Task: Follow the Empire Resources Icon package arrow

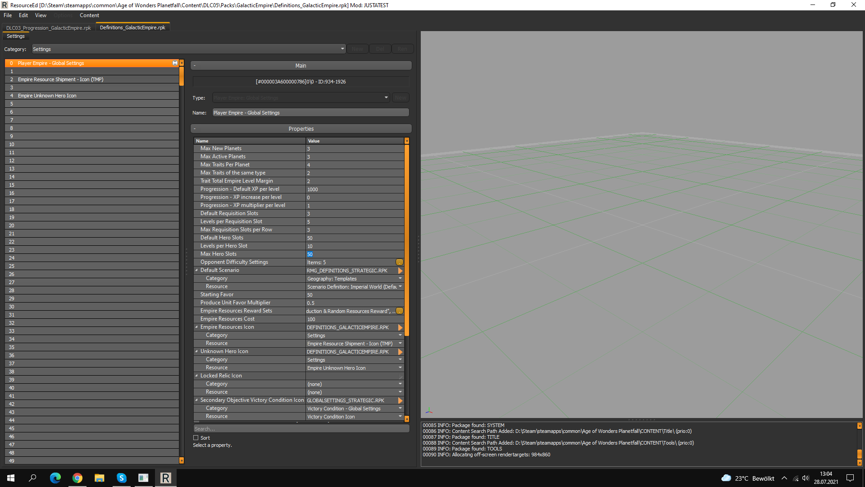Action: (400, 327)
